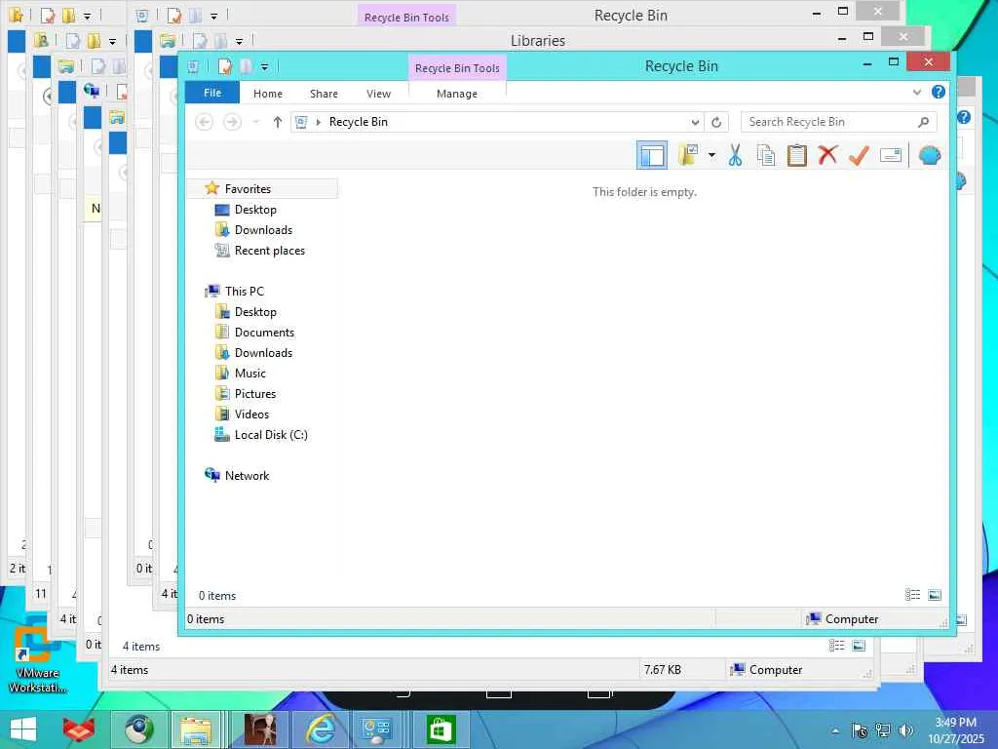Click the search magnifier icon
The height and width of the screenshot is (749, 998).
[x=924, y=122]
